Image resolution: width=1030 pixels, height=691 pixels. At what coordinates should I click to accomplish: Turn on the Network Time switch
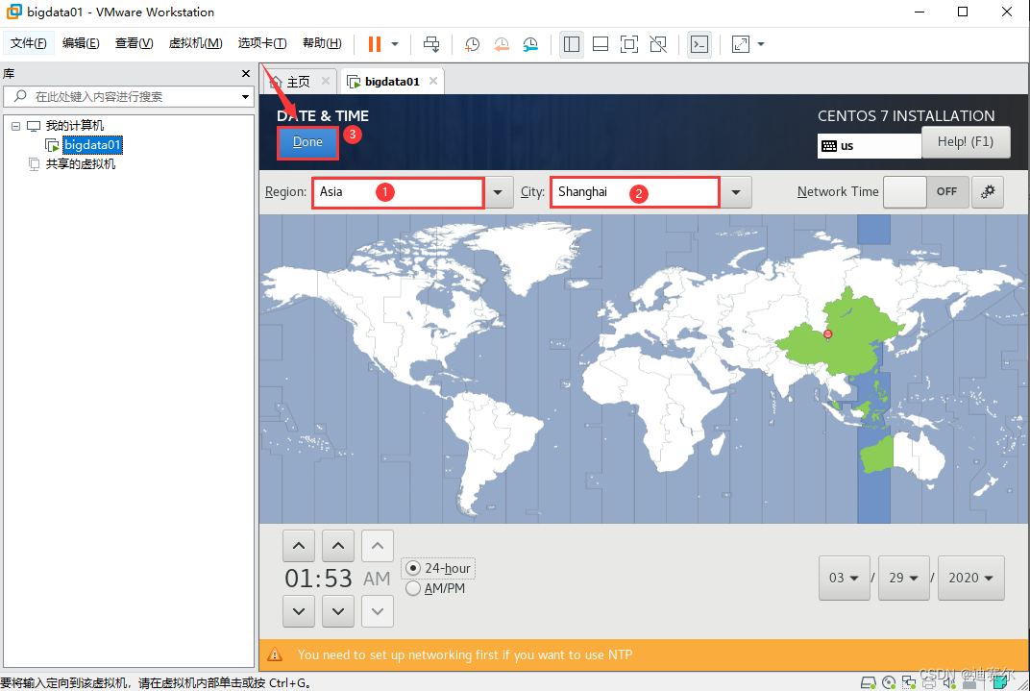coord(925,192)
